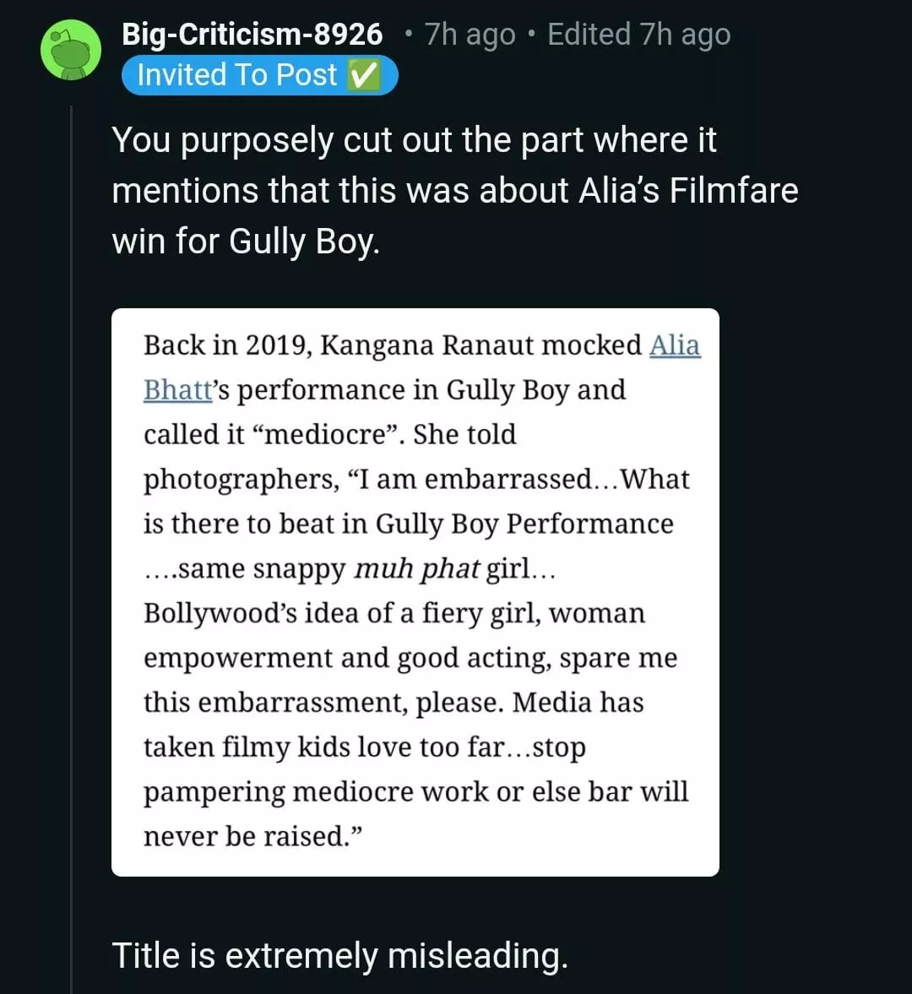Click the You purposely cut out comment line
Image resolution: width=912 pixels, height=994 pixels.
[x=414, y=140]
